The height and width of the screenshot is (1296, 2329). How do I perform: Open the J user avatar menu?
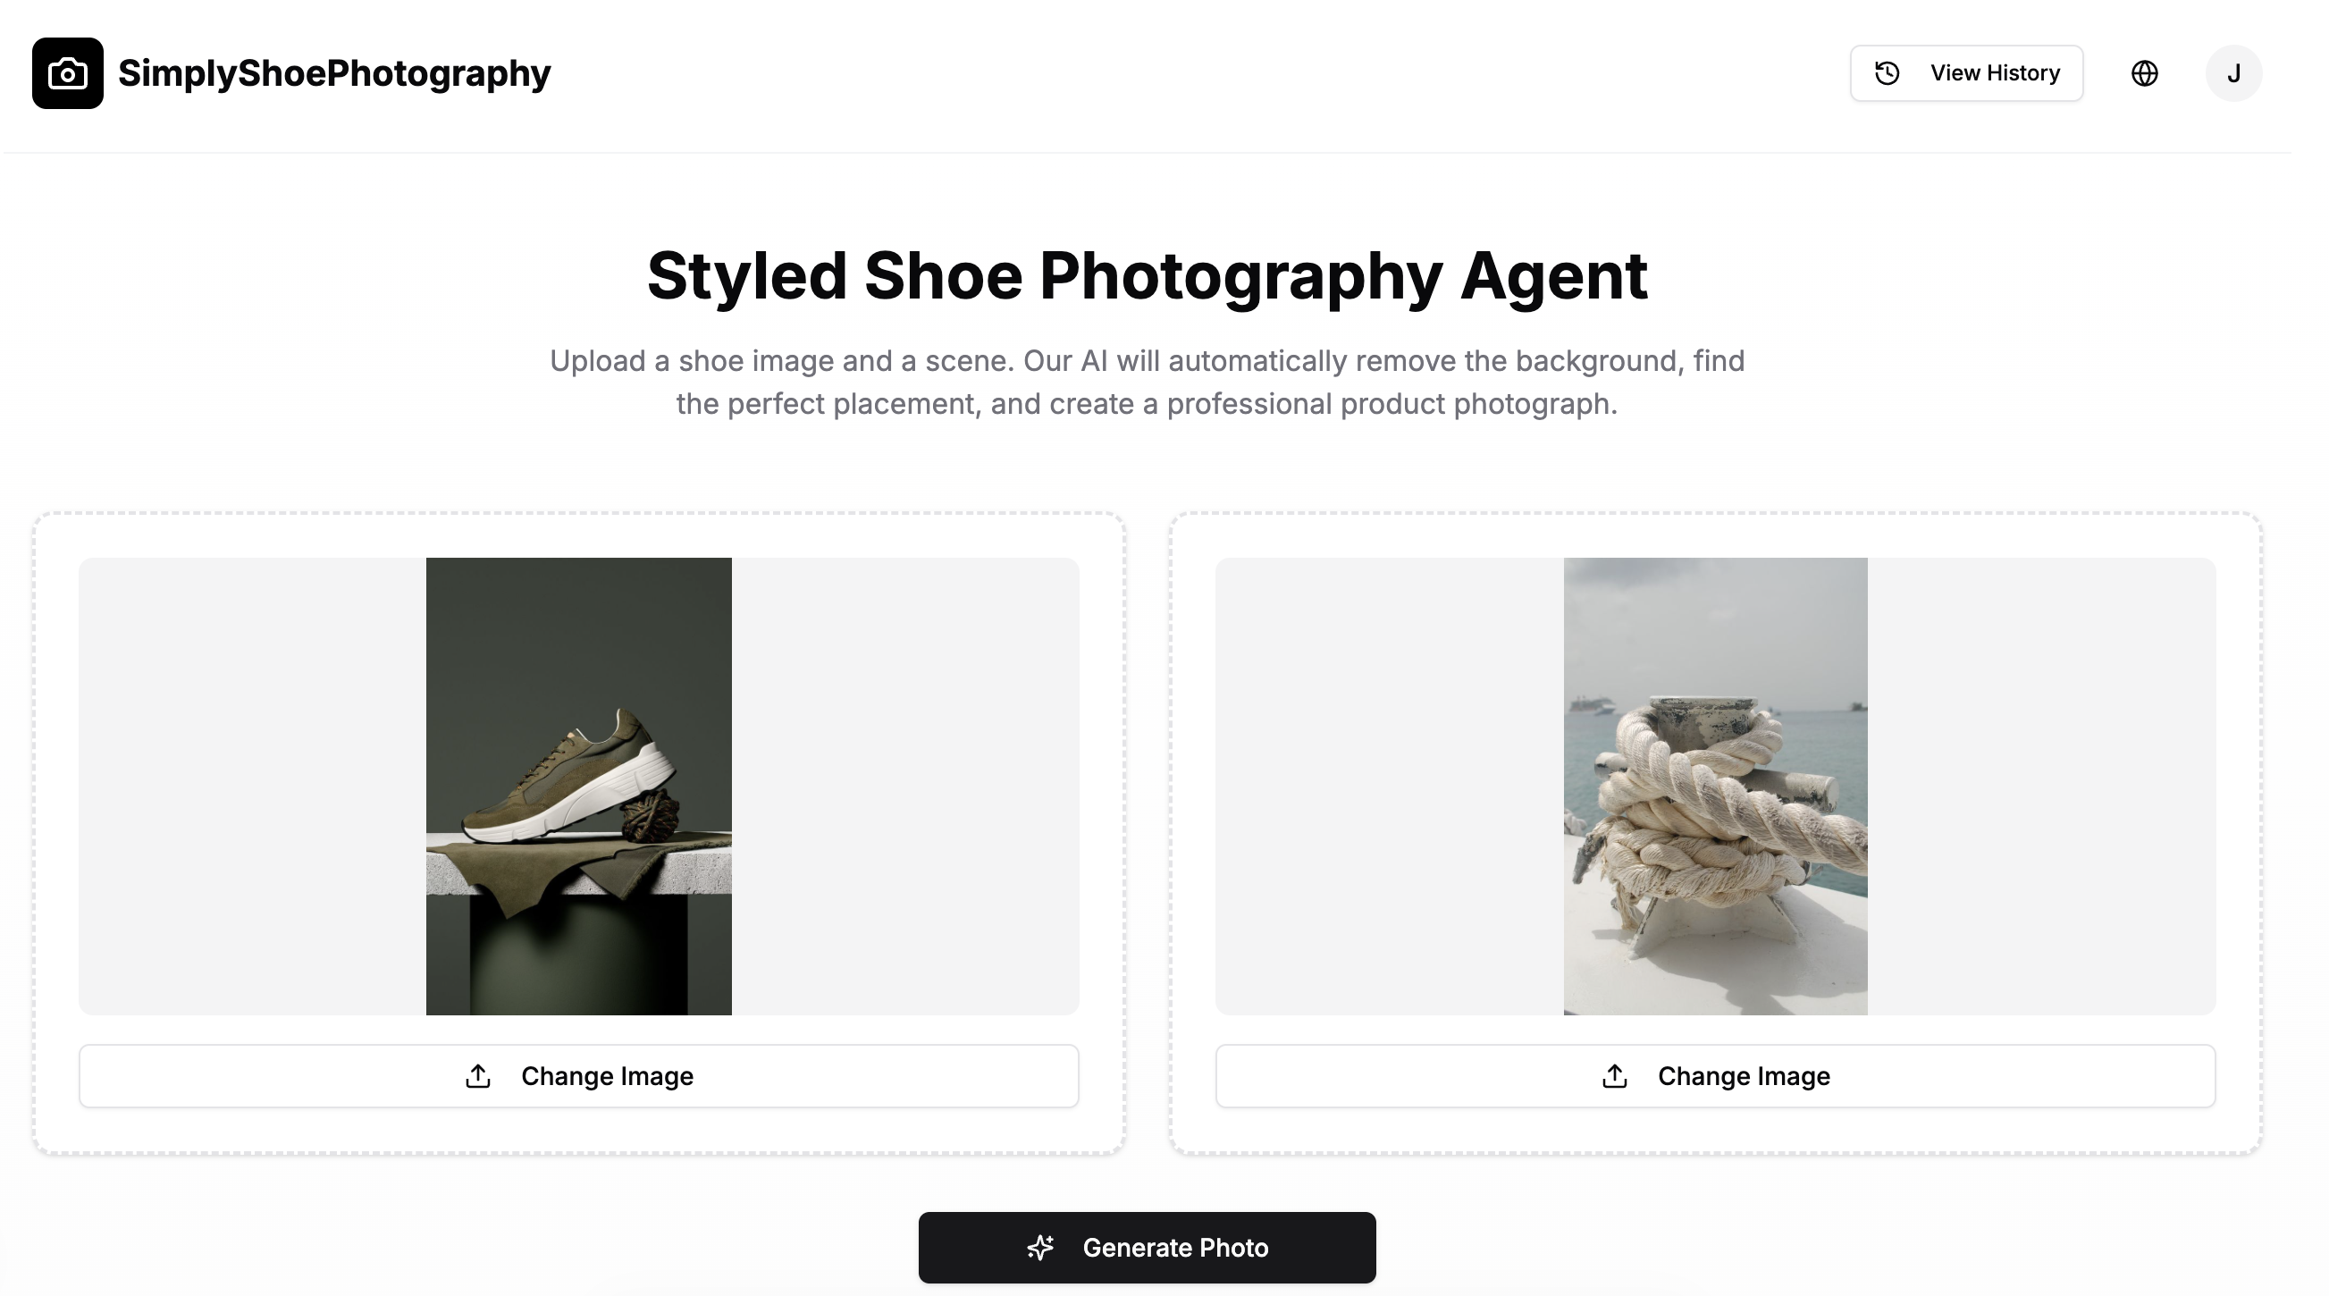2233,73
